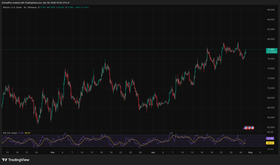Viewport: 280px width, 165px height.
Task: Click the 70,000 price scale level
Action: tap(270, 88)
